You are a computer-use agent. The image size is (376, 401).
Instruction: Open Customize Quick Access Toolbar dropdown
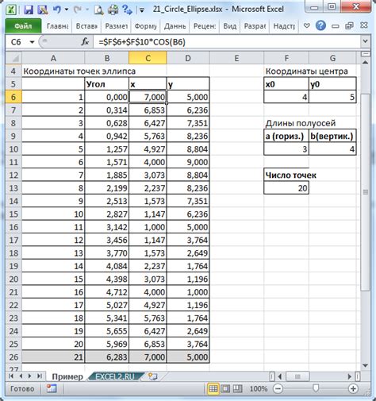(142, 10)
